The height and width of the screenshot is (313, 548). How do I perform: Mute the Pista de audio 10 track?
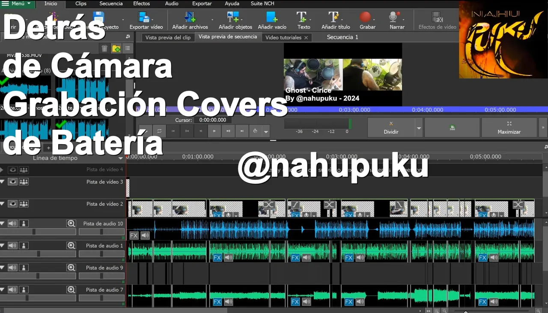pos(13,224)
